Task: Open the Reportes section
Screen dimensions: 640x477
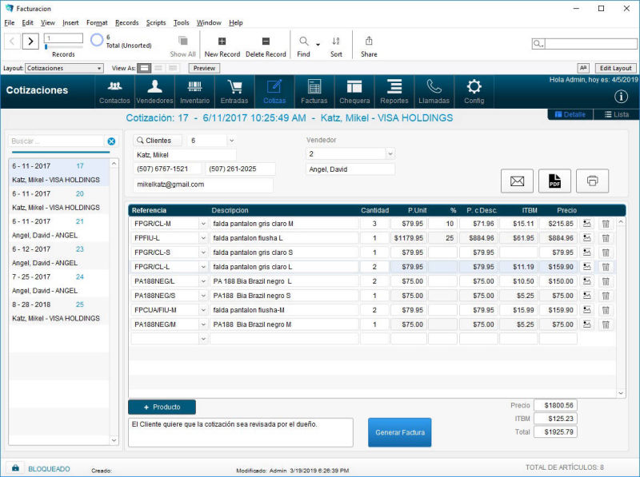Action: click(x=394, y=92)
